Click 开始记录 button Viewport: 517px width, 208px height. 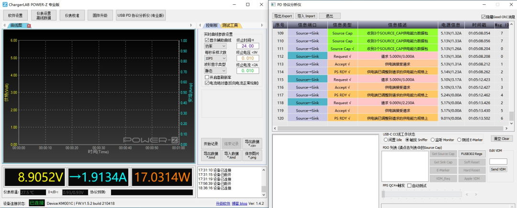211,144
